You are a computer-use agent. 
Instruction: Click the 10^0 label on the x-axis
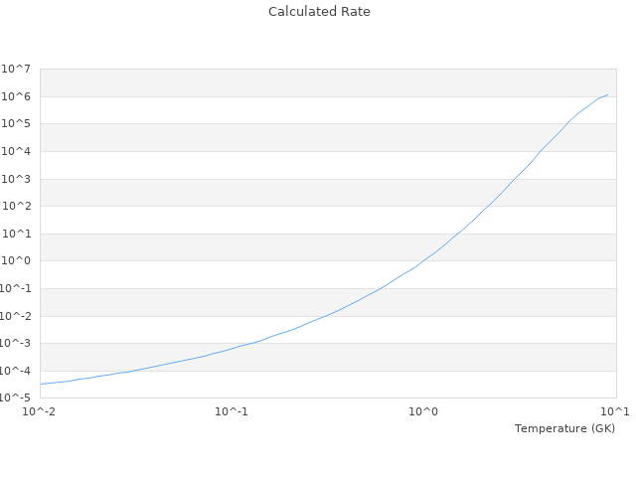[x=424, y=412]
